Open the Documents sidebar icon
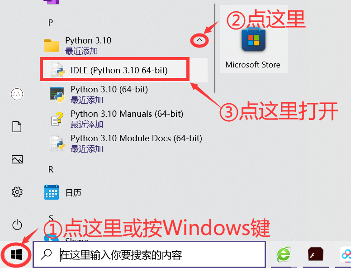This screenshot has height=268, width=351. click(17, 127)
